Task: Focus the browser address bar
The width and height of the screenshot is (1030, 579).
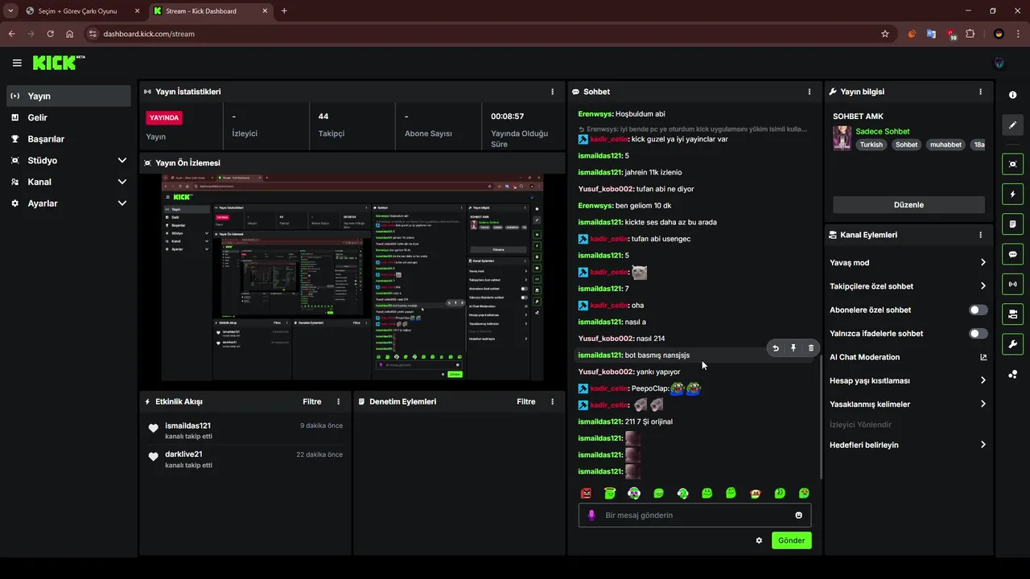Action: (483, 34)
